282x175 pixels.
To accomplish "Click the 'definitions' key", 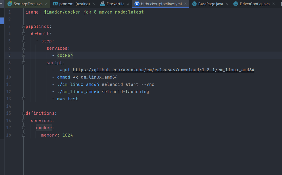I will pyautogui.click(x=40, y=113).
